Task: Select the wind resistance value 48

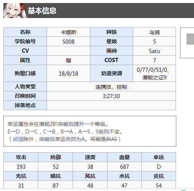Action: pos(90,186)
